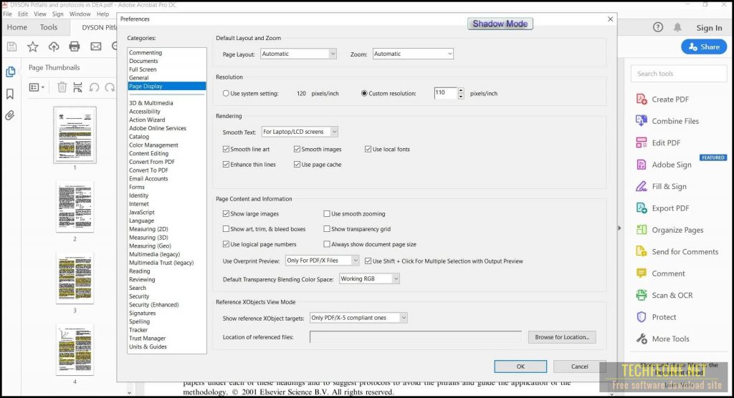
Task: Click the Search tools field
Action: [x=679, y=74]
